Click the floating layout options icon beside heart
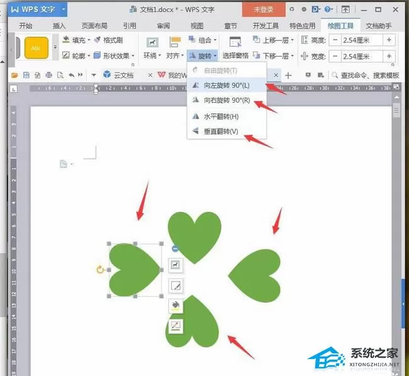This screenshot has width=409, height=376. pos(176,265)
